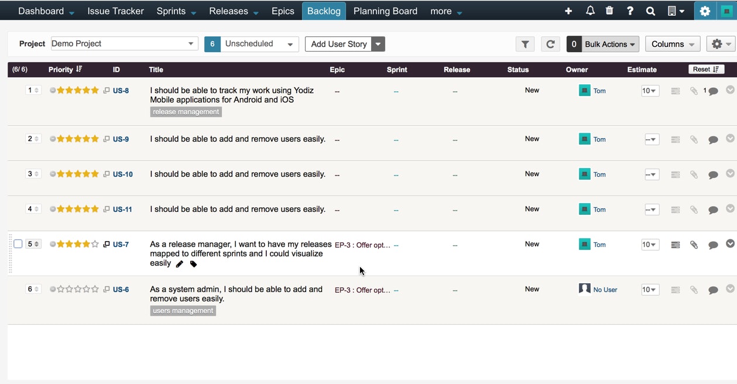Screen dimensions: 737x384
Task: Click the Priority column sort icon
Action: [x=79, y=69]
